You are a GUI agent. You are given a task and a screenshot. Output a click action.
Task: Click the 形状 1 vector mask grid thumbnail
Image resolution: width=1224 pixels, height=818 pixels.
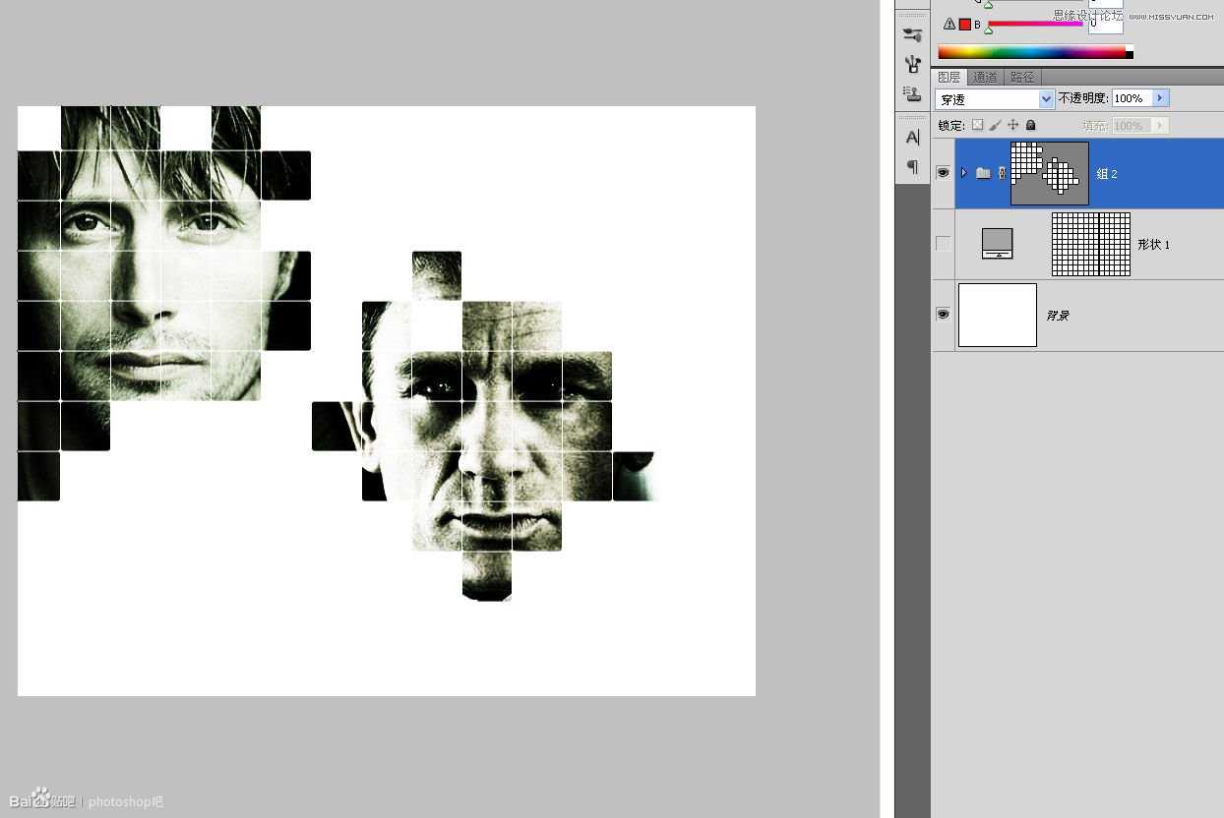tap(1091, 244)
